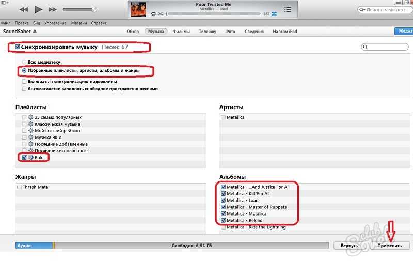This screenshot has height=275, width=413.
Task: Click the gear icon beside Музыка 90-х
Action: [31, 137]
